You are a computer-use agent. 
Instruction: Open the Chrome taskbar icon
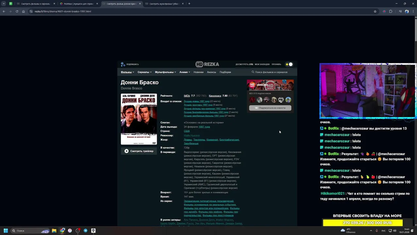click(62, 230)
